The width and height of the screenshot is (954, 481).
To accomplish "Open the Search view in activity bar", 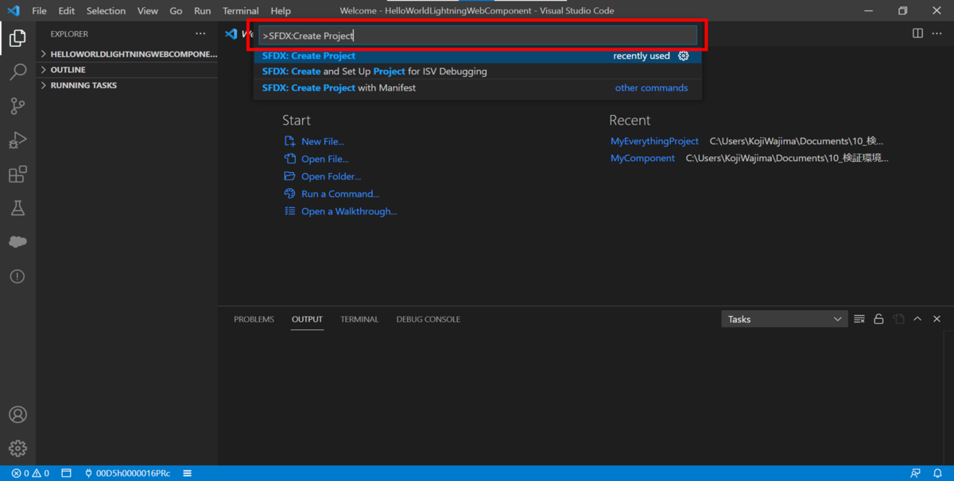I will pyautogui.click(x=17, y=72).
